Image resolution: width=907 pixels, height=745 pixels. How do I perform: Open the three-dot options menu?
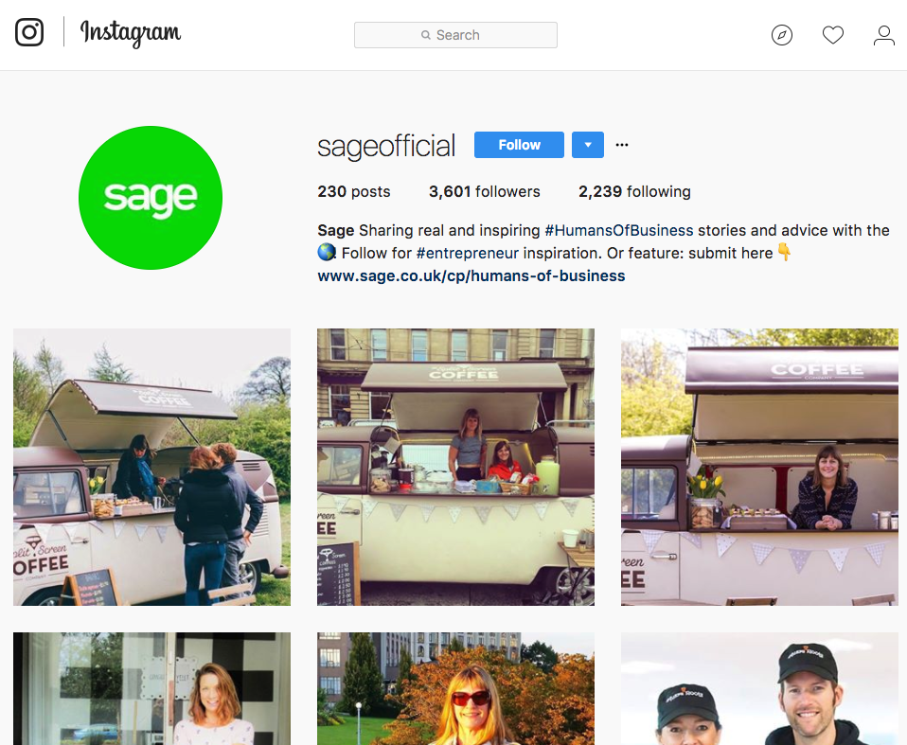coord(622,145)
